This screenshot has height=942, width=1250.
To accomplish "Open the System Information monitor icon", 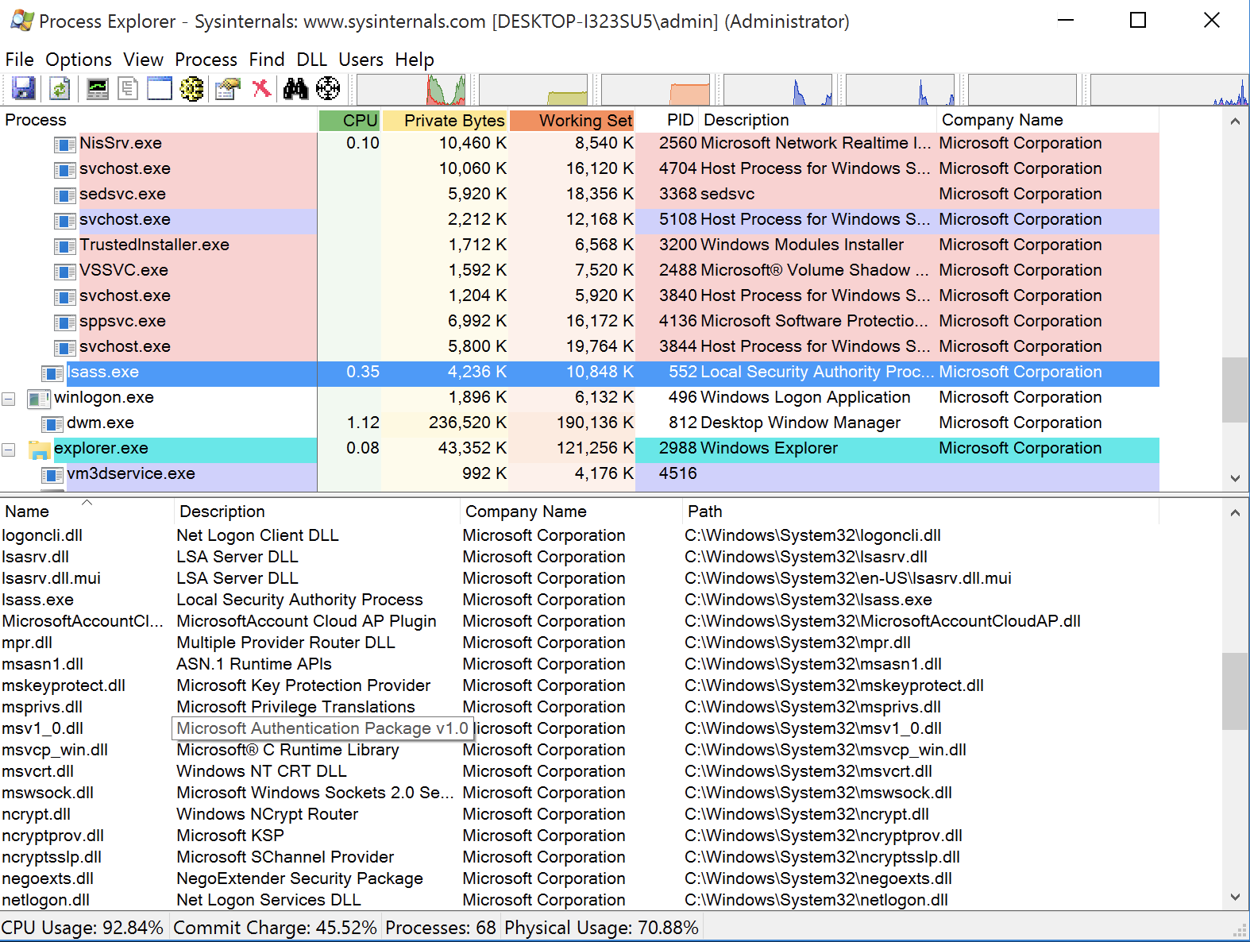I will click(98, 88).
